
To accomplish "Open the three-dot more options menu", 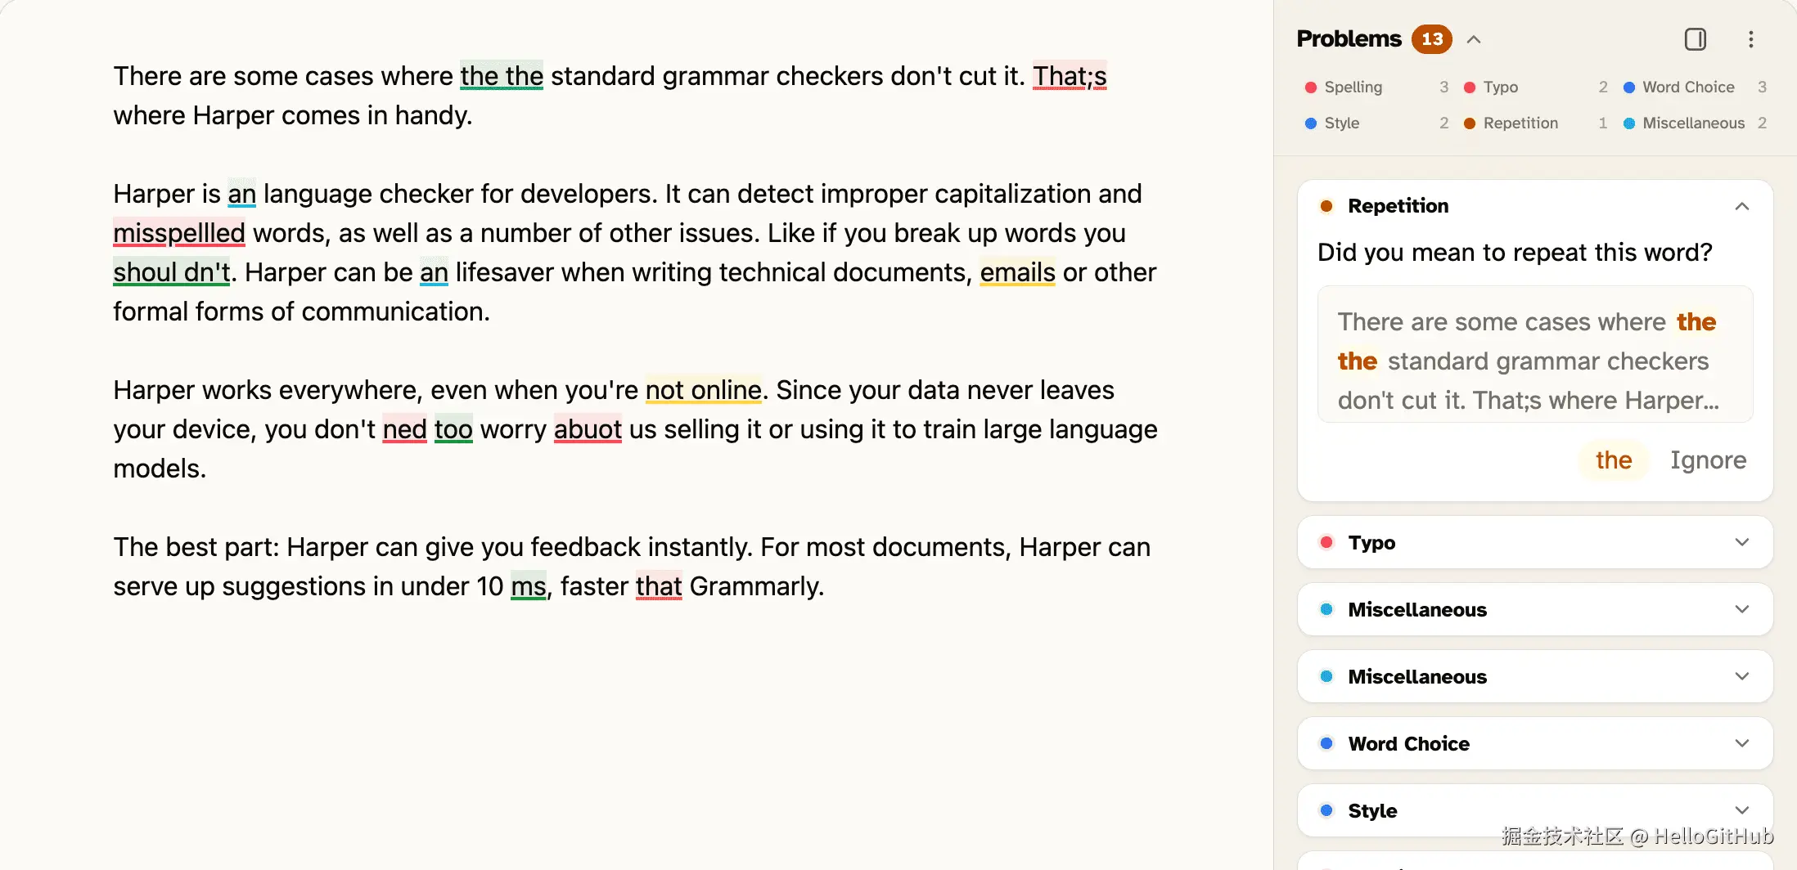I will click(1750, 39).
